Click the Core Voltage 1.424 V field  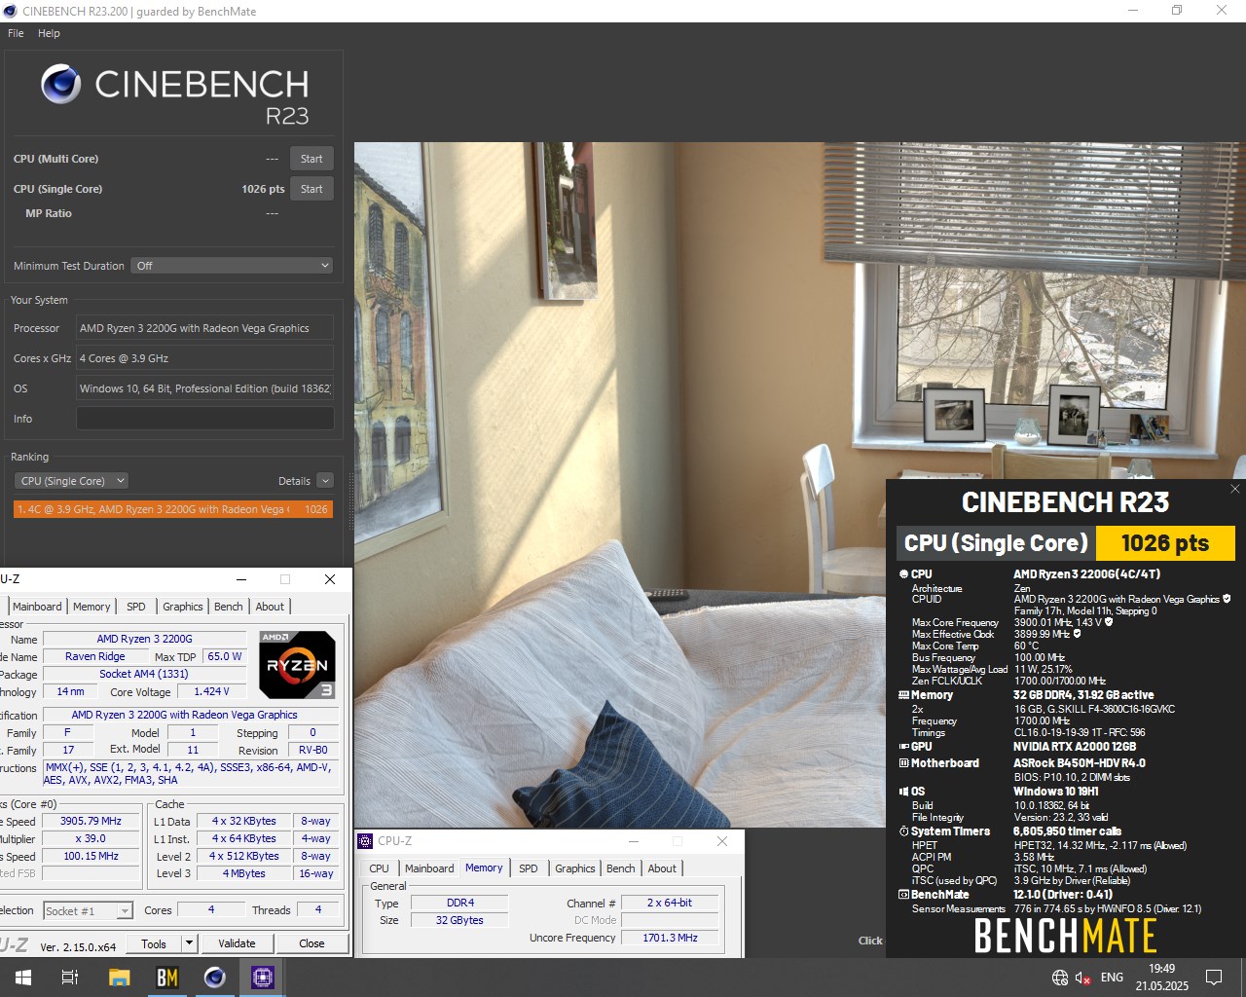pos(211,692)
